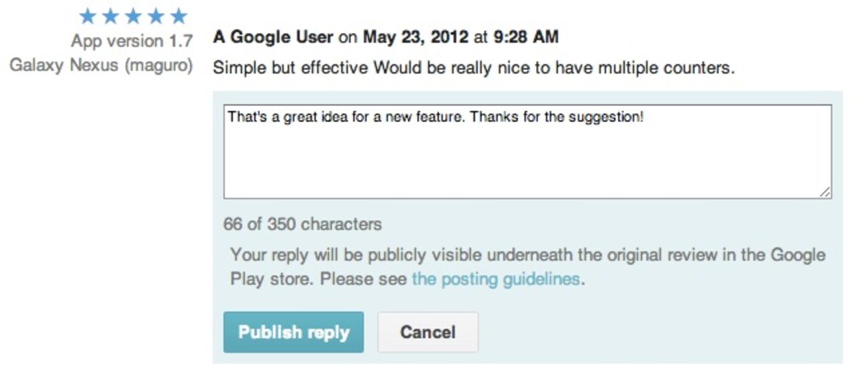The height and width of the screenshot is (373, 859).
Task: Click the Publish reply button
Action: [x=293, y=332]
